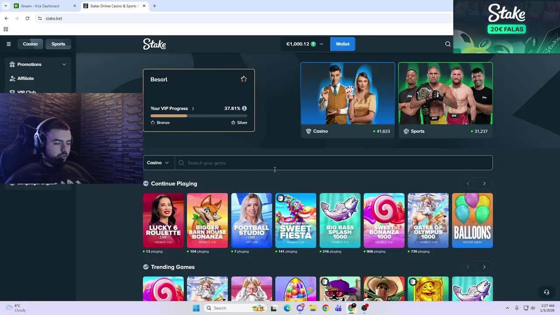Show previous Trending Games
This screenshot has width=560, height=315.
[x=468, y=267]
